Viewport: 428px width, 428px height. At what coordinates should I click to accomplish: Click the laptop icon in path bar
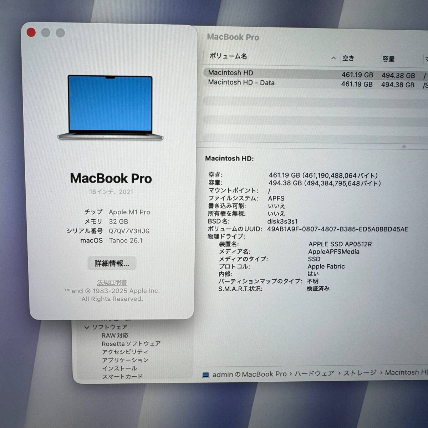click(x=205, y=375)
